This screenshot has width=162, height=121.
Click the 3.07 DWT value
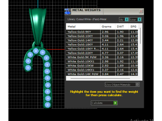(120, 53)
